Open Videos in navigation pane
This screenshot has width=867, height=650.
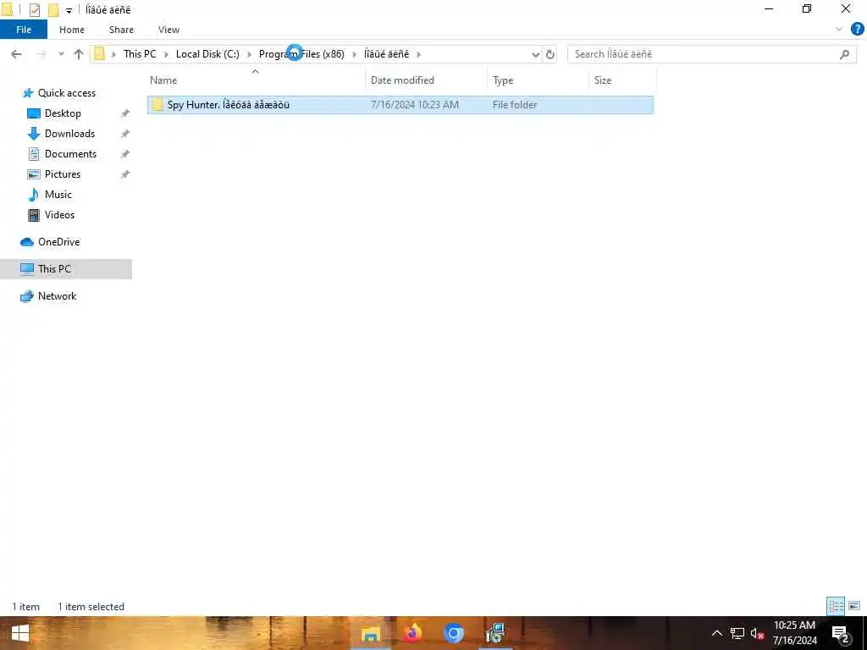click(59, 215)
